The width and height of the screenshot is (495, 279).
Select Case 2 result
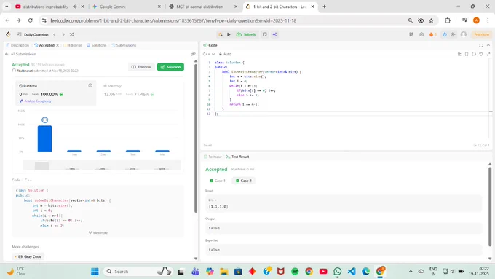pyautogui.click(x=243, y=181)
